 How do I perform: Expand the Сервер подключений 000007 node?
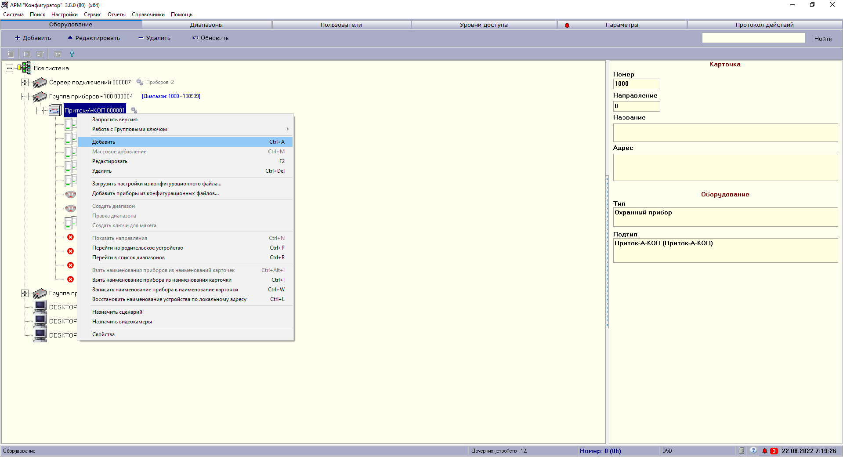(25, 82)
